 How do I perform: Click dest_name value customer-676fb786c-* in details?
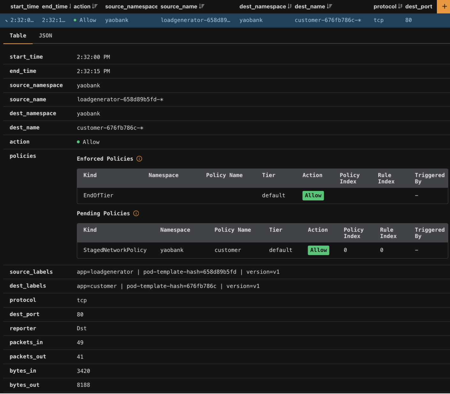click(110, 128)
